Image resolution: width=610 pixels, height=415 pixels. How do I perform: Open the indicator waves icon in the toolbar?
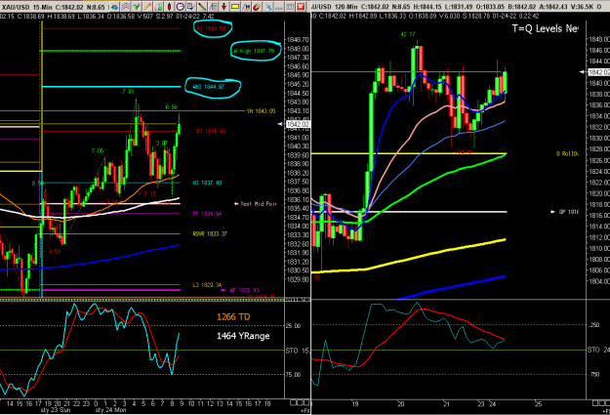click(125, 7)
